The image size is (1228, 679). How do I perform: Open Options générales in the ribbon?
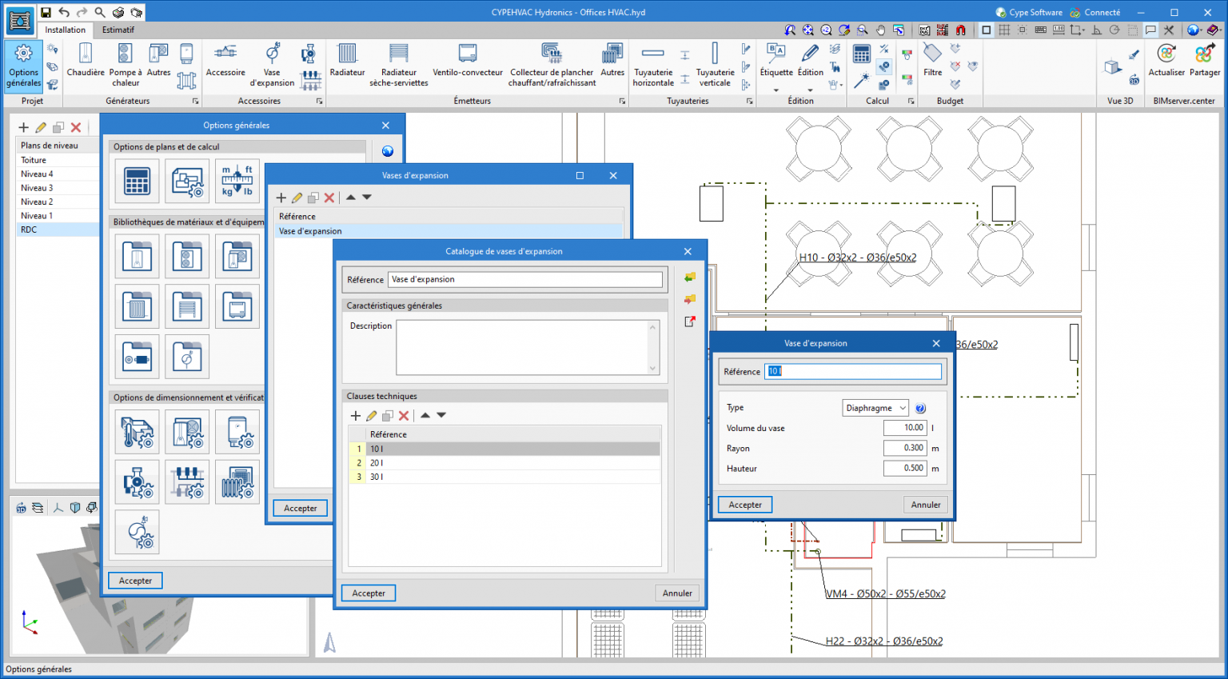pyautogui.click(x=24, y=66)
